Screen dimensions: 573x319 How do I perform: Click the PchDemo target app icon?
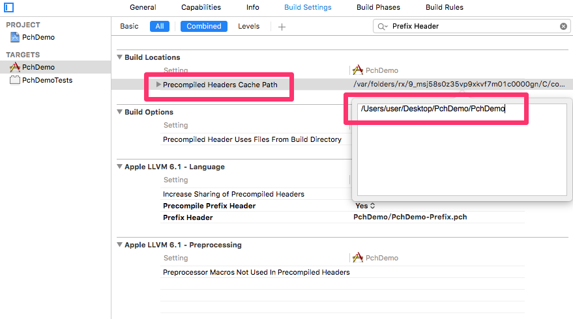click(x=14, y=67)
